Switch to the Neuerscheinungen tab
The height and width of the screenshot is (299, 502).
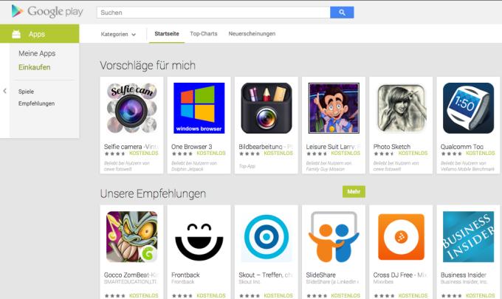[252, 34]
